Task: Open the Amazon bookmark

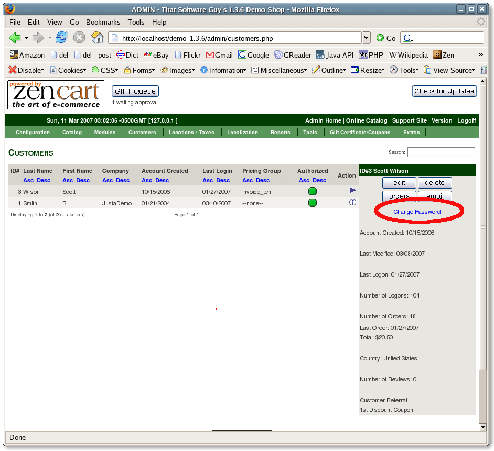Action: point(27,55)
